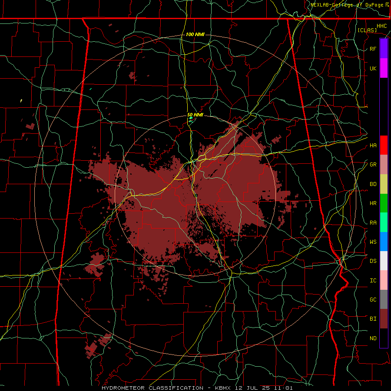The image size is (391, 391).
Task: Click the BD yellow legend swatch
Action: pyautogui.click(x=384, y=184)
